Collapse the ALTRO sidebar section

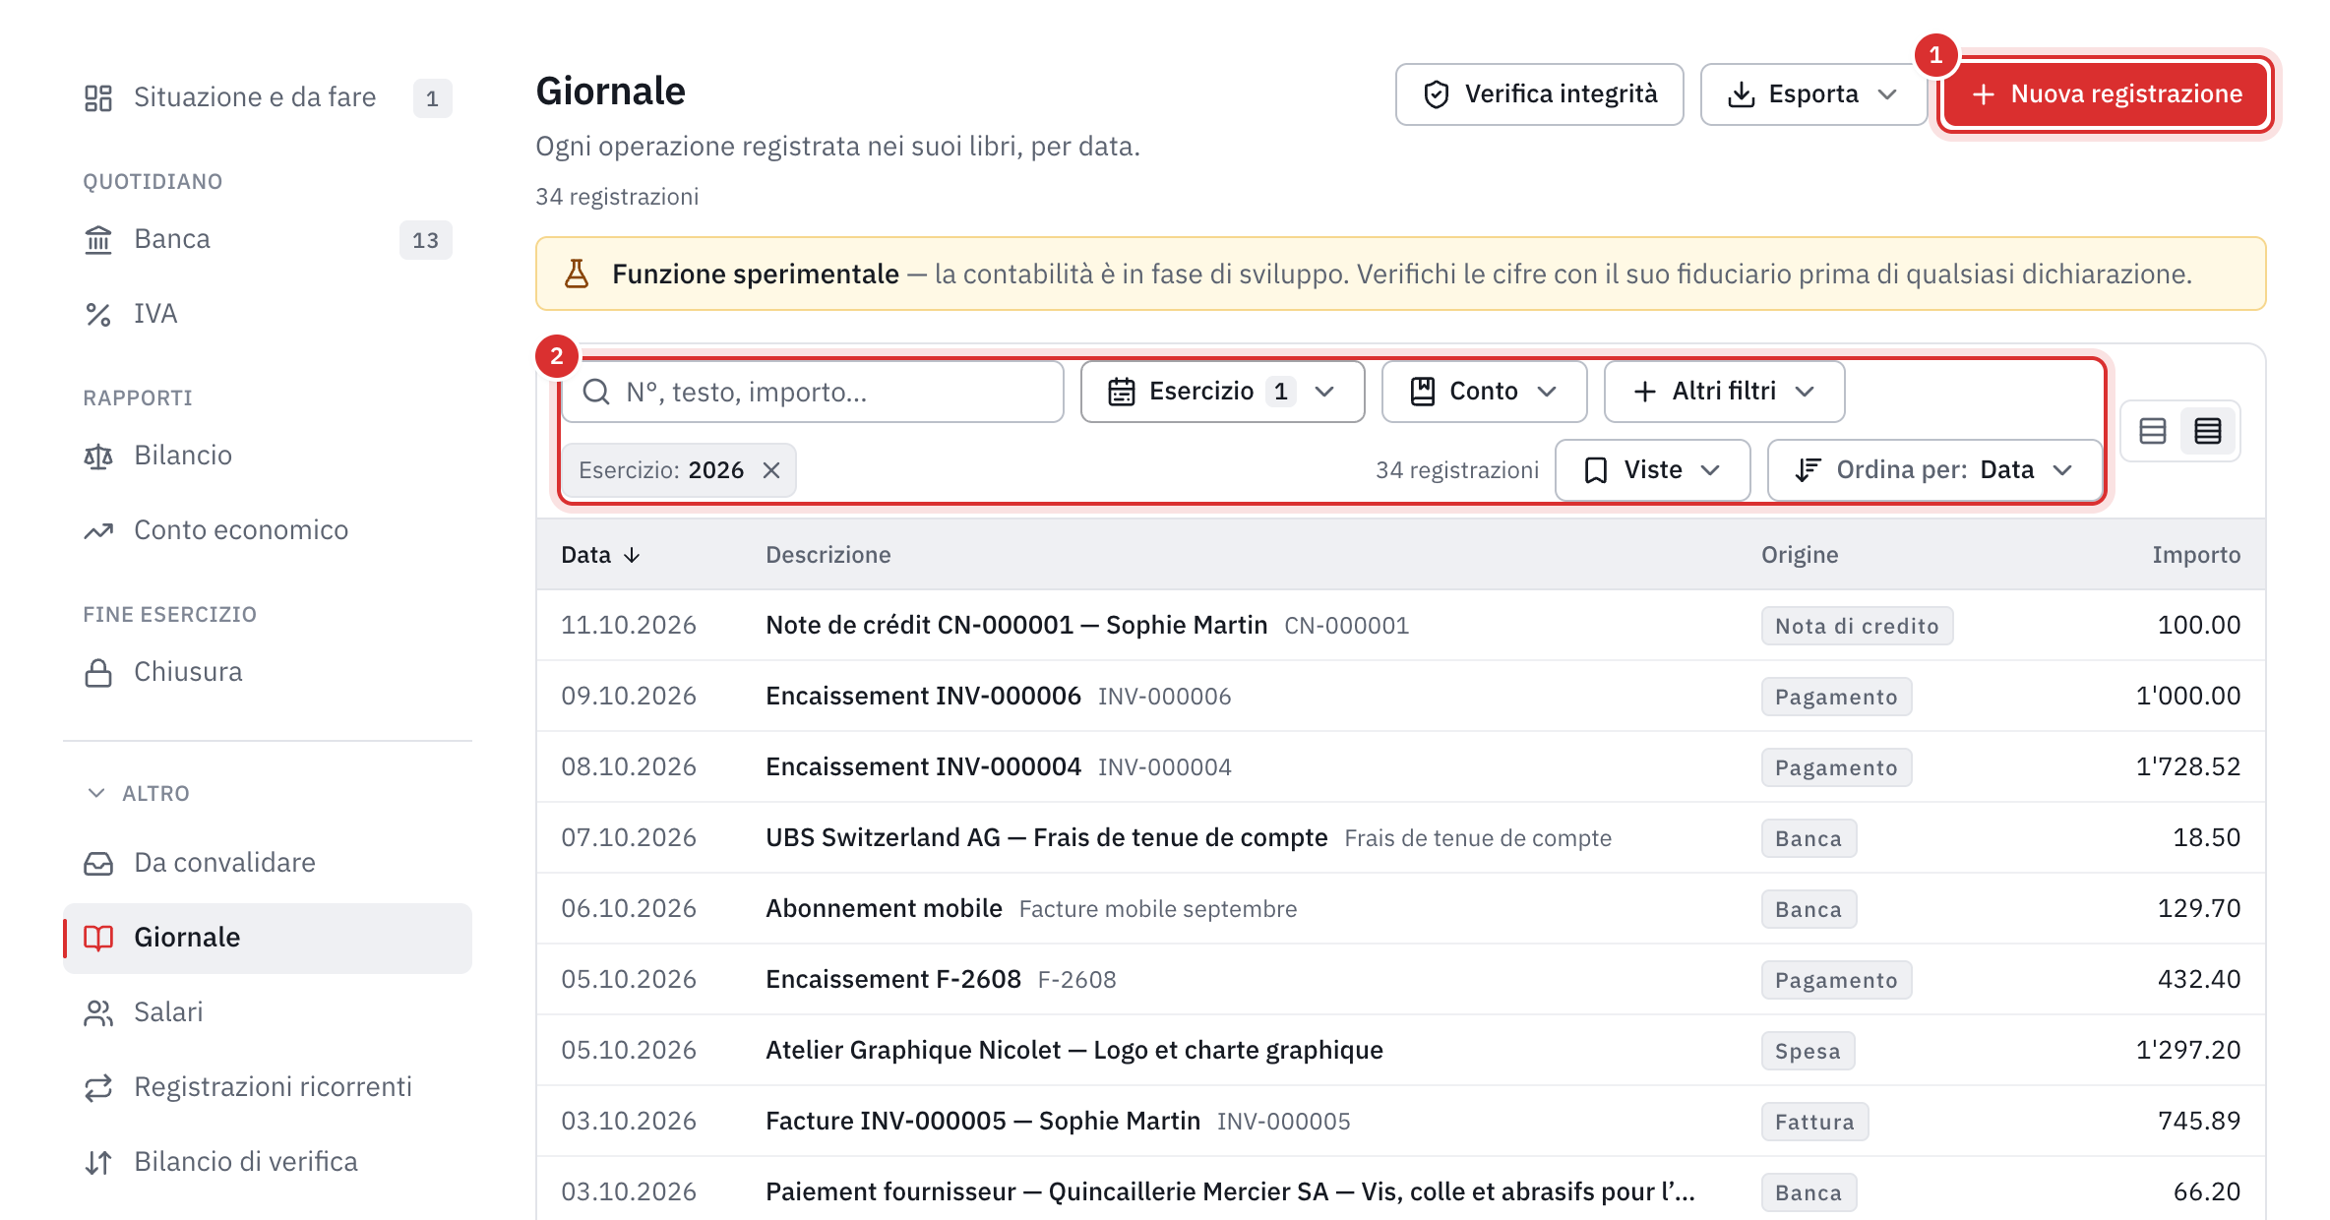tap(138, 793)
